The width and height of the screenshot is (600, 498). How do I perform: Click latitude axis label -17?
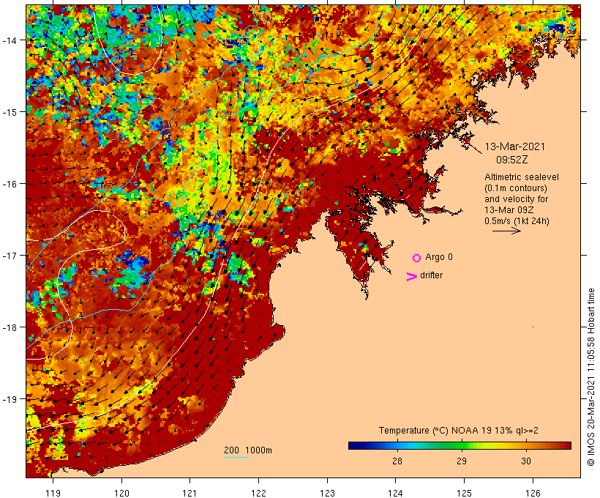(x=9, y=256)
